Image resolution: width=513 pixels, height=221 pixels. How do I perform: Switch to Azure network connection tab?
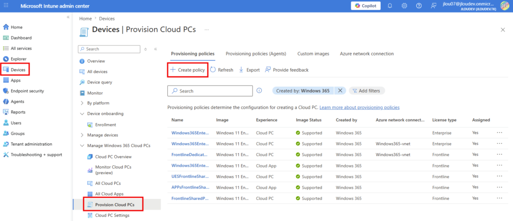coord(367,53)
